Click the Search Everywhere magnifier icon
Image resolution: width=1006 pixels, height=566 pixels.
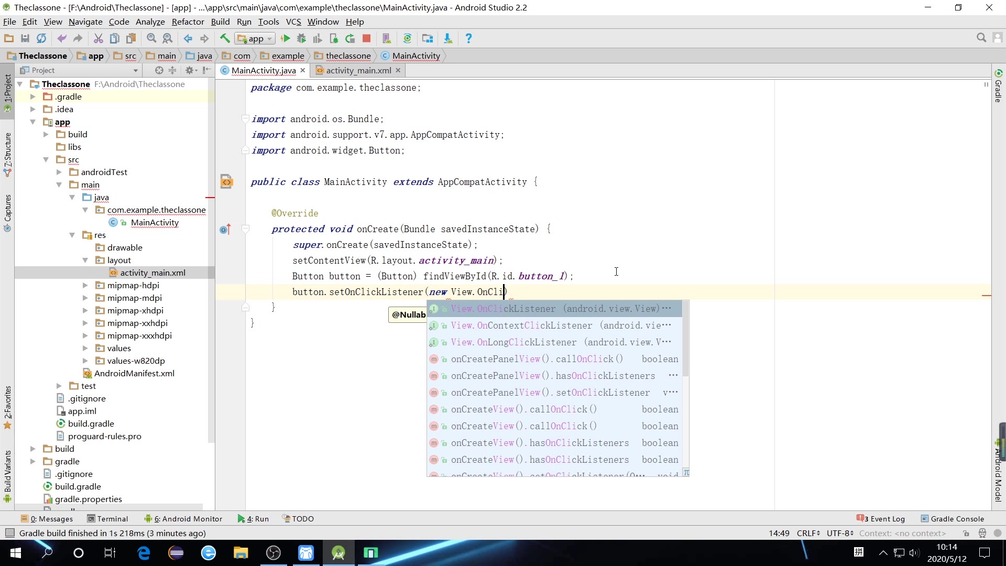click(981, 38)
